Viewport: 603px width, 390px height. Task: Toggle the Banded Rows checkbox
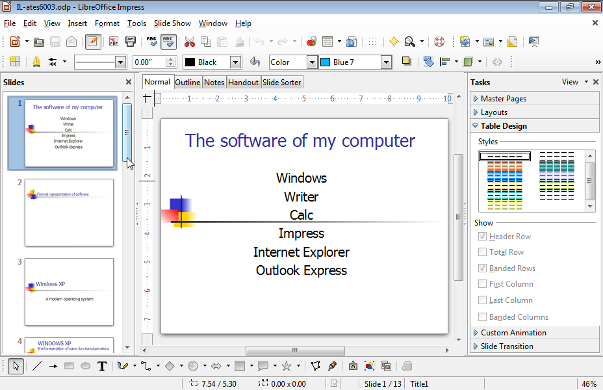coord(482,268)
